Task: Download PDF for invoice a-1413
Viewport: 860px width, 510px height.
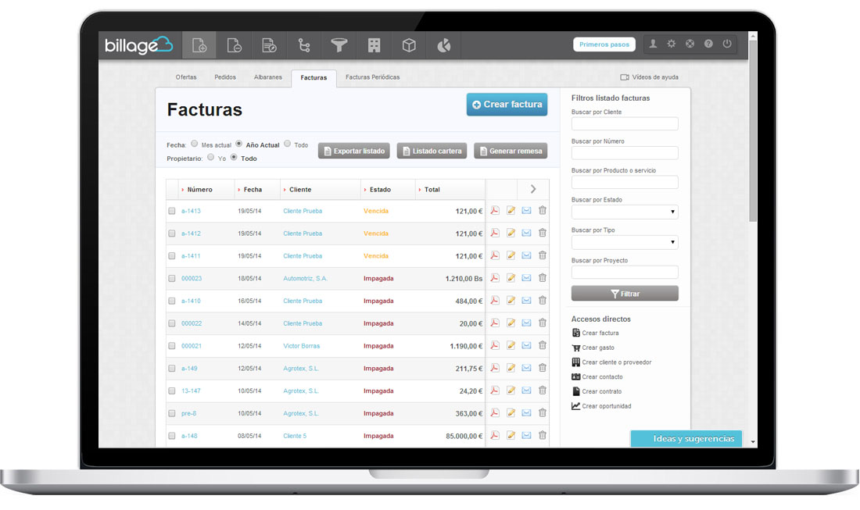Action: (494, 211)
